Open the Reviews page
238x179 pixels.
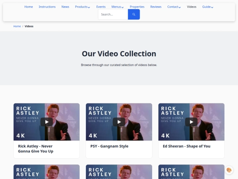pos(156,7)
